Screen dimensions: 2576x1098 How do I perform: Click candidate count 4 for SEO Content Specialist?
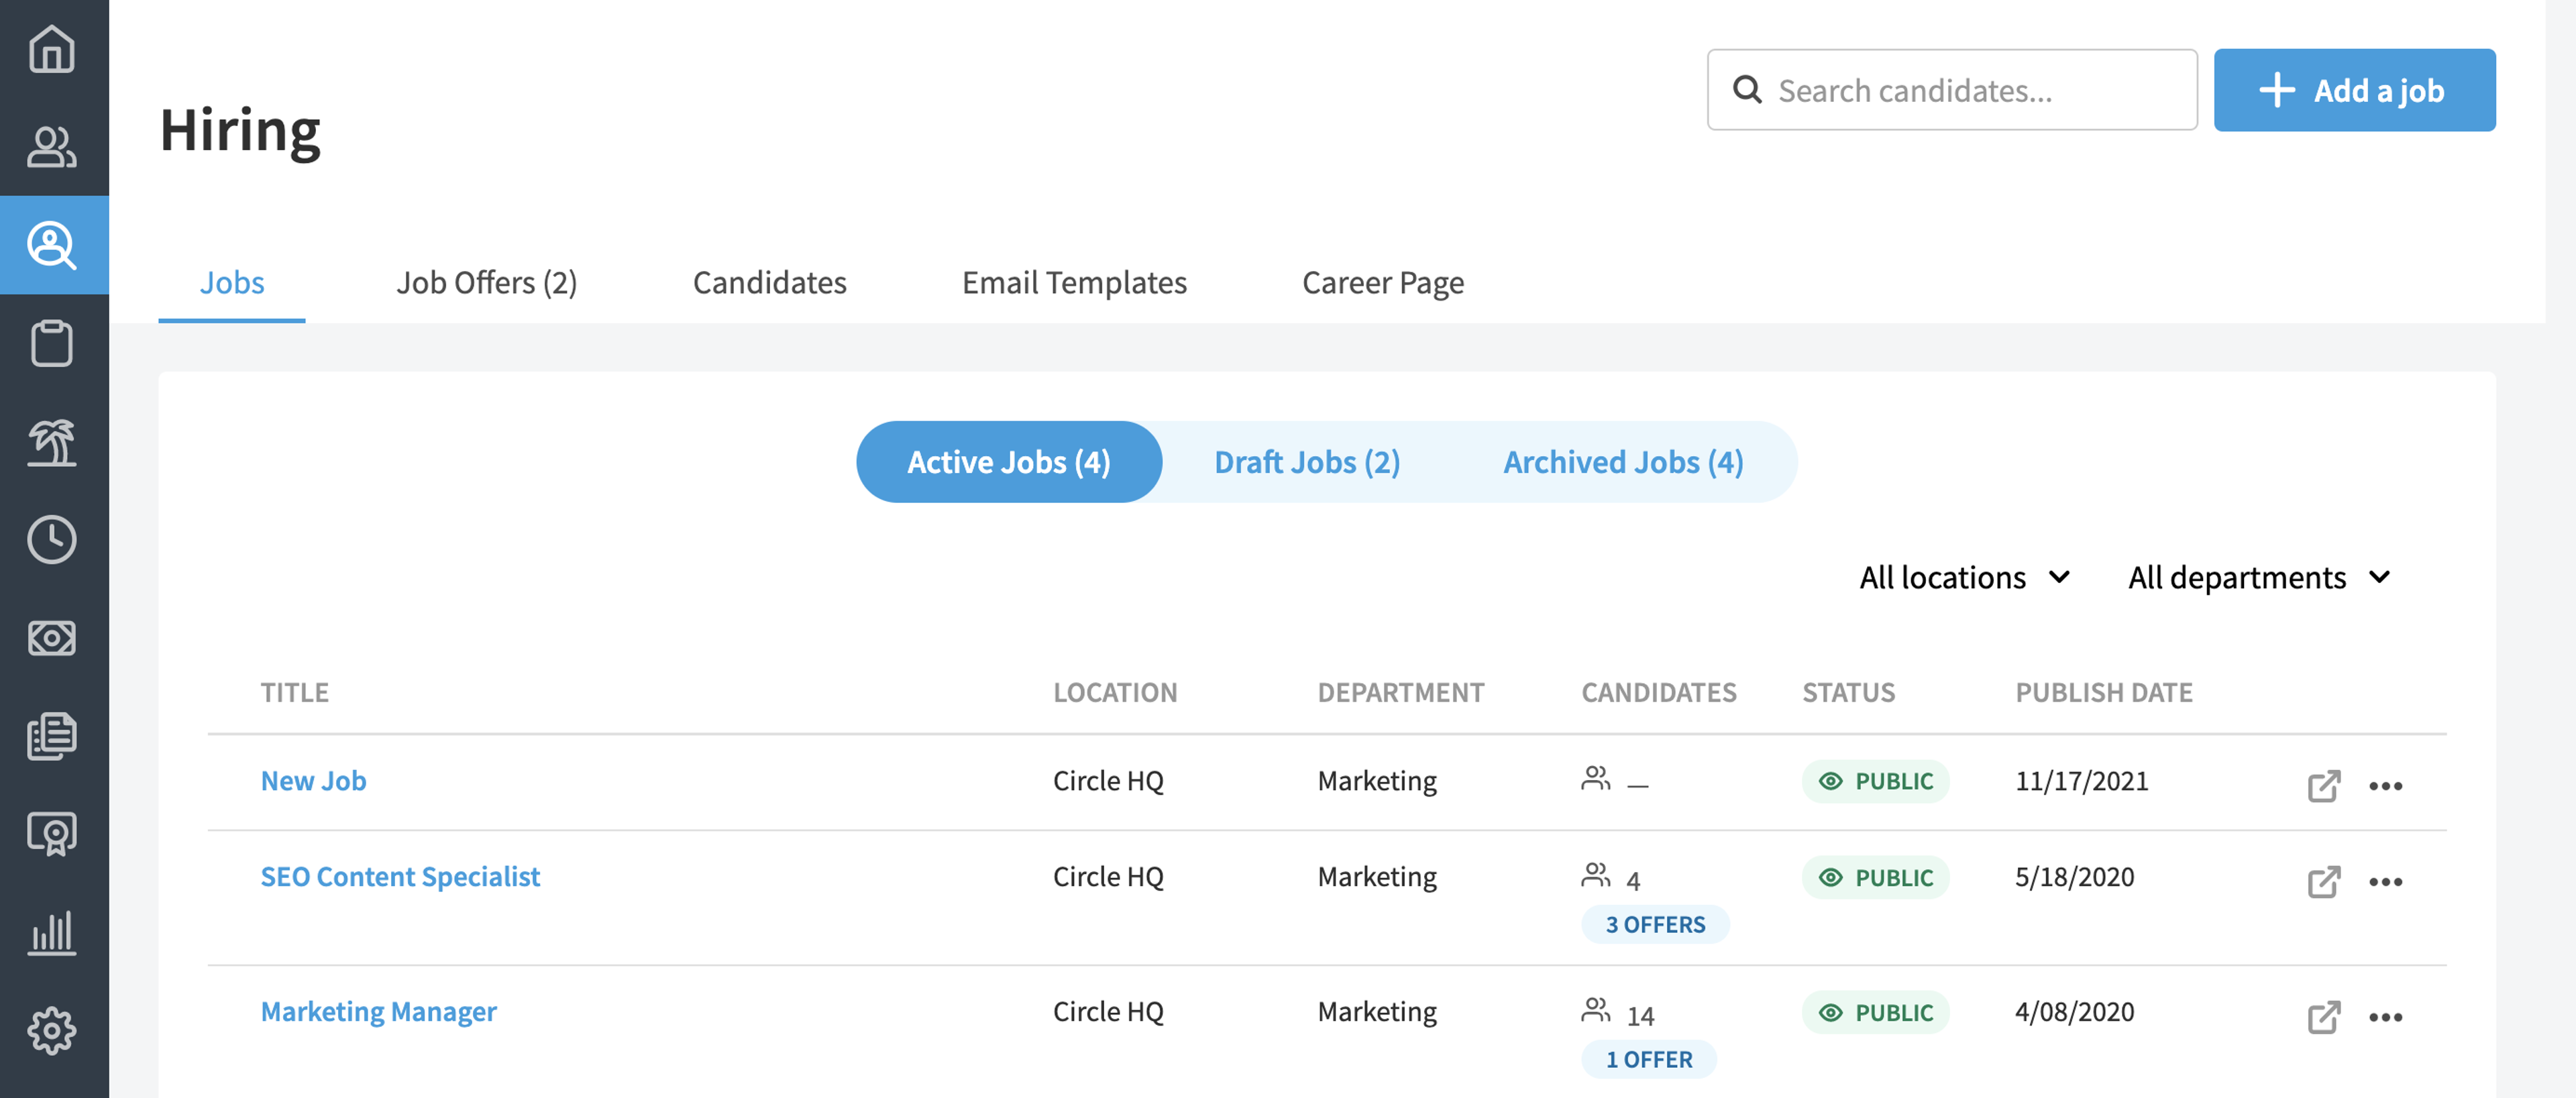(x=1633, y=881)
